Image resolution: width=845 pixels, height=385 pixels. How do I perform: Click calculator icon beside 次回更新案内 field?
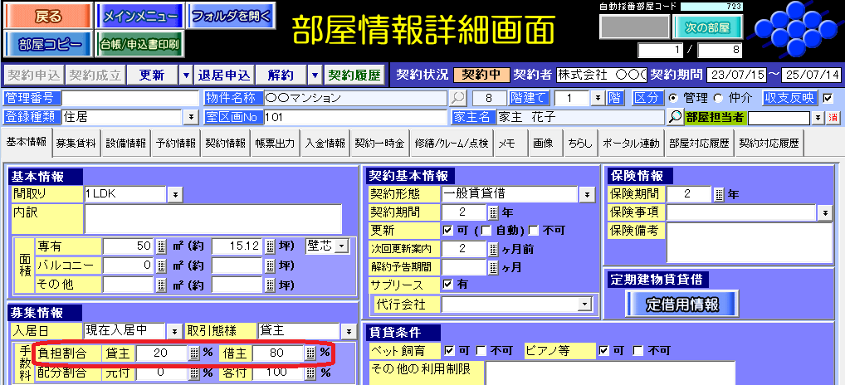coord(493,249)
